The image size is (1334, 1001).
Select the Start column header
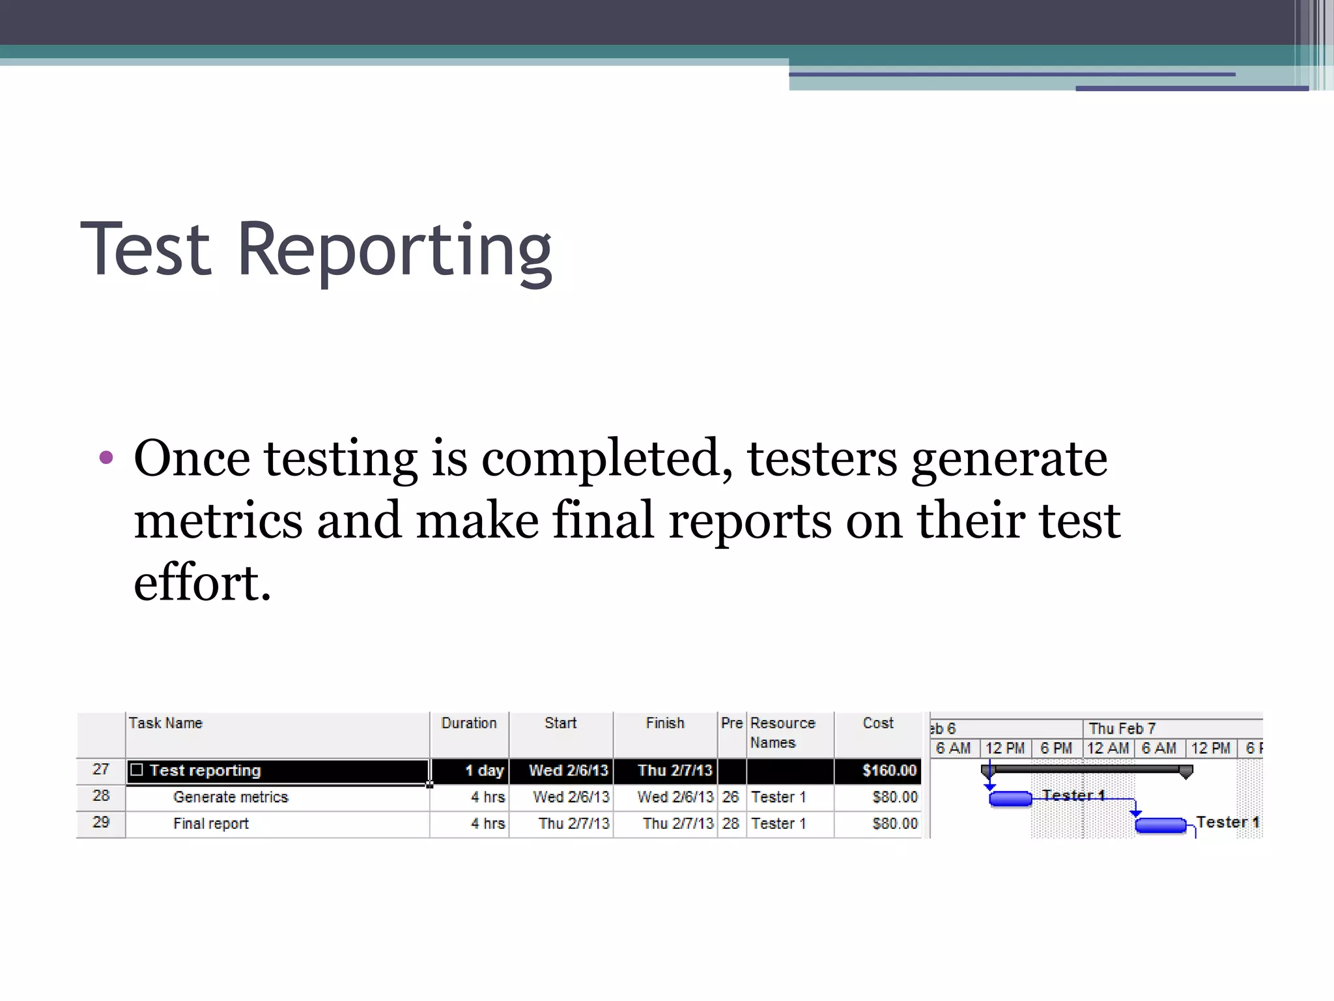561,734
